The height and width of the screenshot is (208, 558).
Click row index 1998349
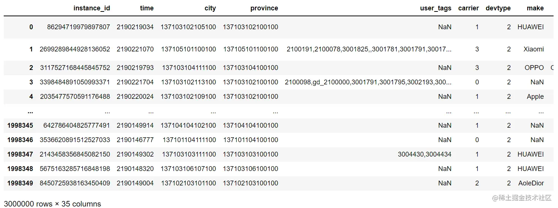tap(20, 183)
